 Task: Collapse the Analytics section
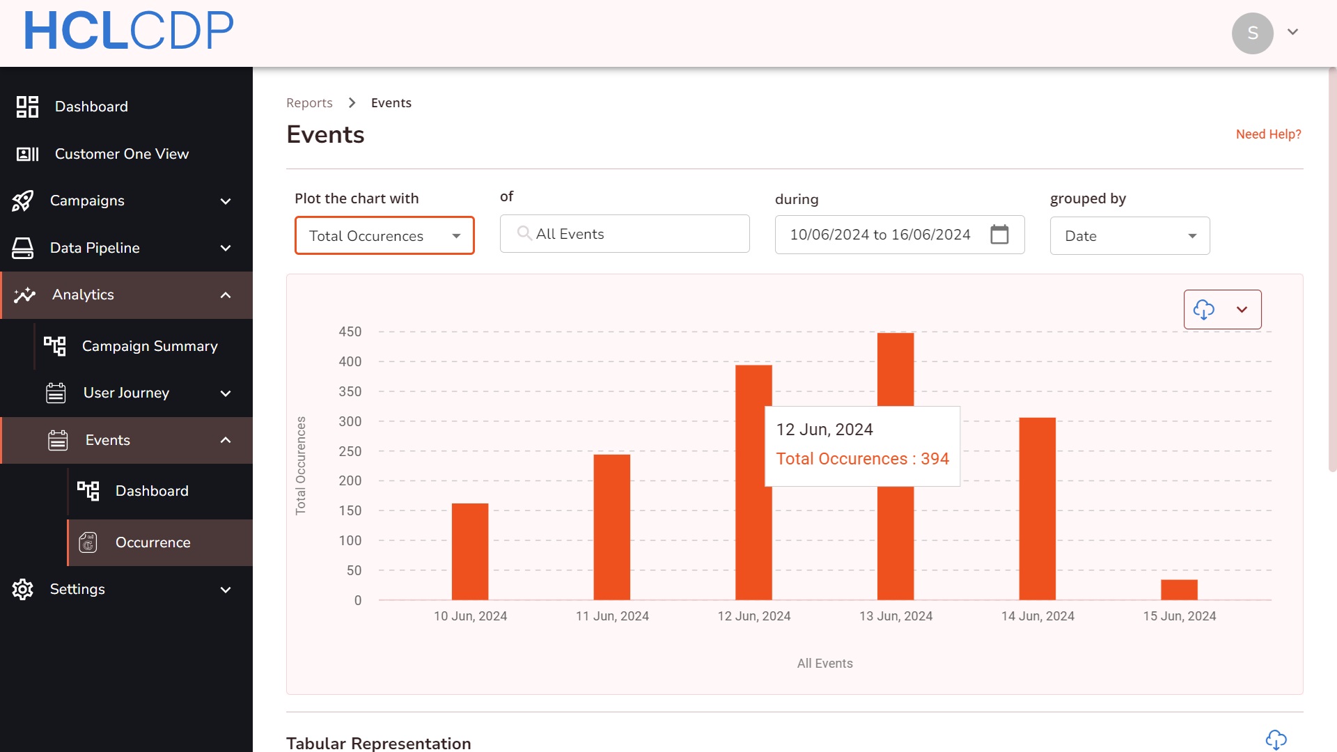click(x=225, y=295)
